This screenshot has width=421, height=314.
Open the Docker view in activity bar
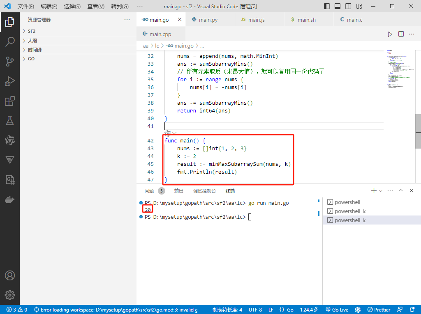10,199
